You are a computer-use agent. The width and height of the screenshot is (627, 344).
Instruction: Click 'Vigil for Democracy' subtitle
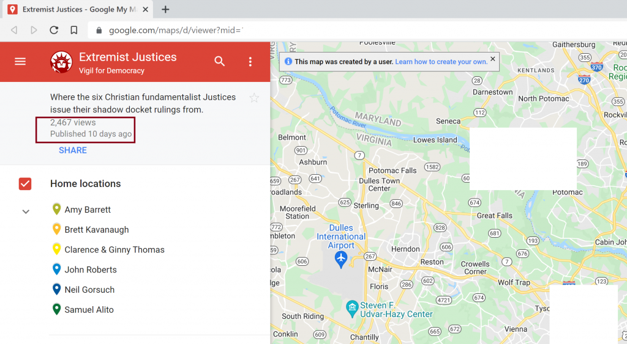pos(111,71)
